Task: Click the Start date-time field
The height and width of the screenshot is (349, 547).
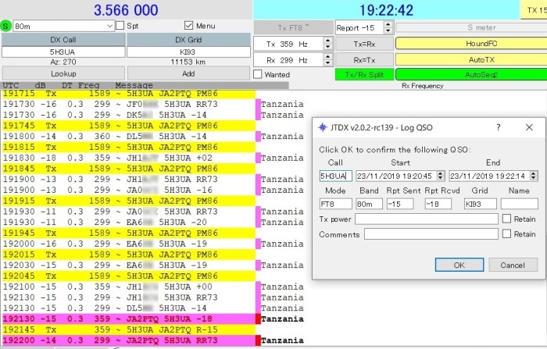Action: pyautogui.click(x=396, y=176)
